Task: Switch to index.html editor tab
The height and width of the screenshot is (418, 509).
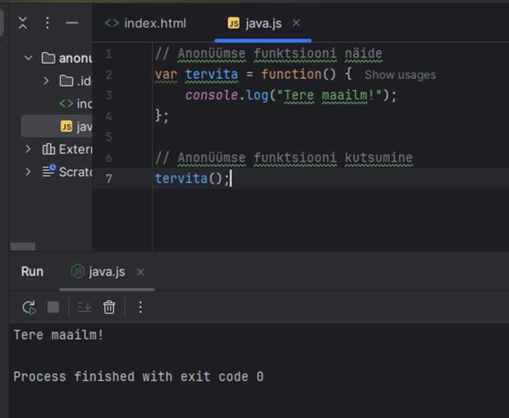Action: tap(146, 23)
